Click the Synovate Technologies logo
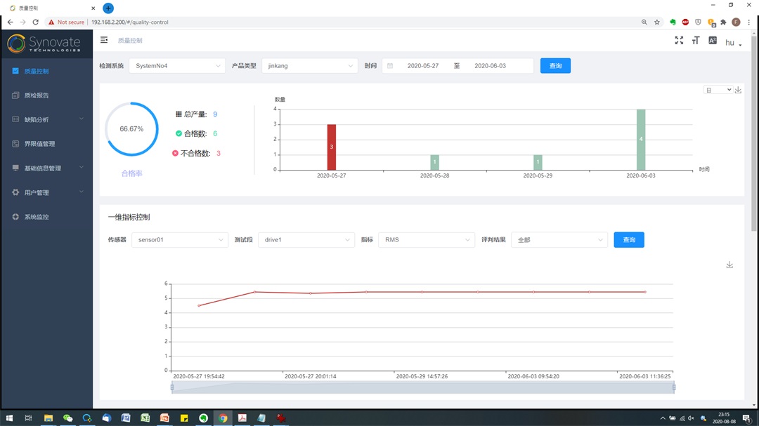Image resolution: width=759 pixels, height=426 pixels. pyautogui.click(x=44, y=44)
